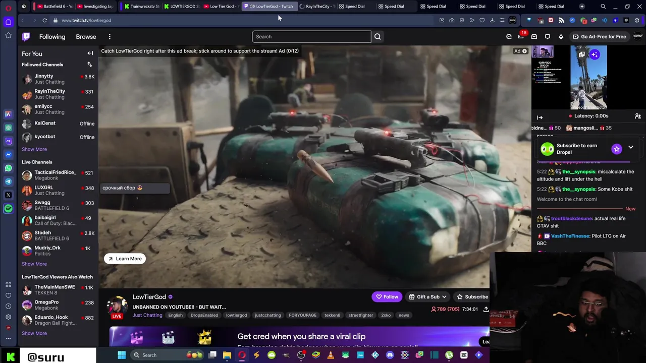Viewport: 646px width, 363px height.
Task: Open TacticalFriedRice_ live channel
Action: coord(58,175)
